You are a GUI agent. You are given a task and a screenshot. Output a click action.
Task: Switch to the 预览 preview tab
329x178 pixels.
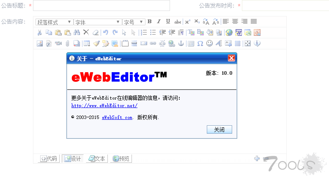tap(121, 159)
